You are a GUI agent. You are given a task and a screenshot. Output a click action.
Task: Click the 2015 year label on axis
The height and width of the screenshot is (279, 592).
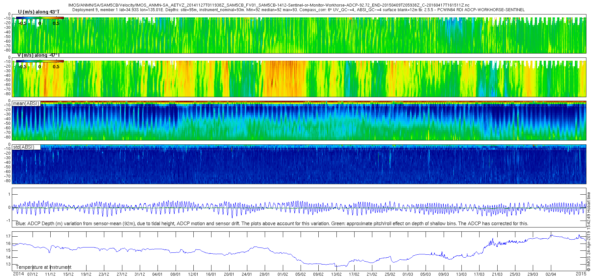[581, 274]
